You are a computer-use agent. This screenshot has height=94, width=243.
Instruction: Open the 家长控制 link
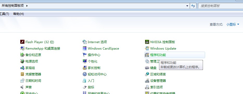click(x=94, y=68)
